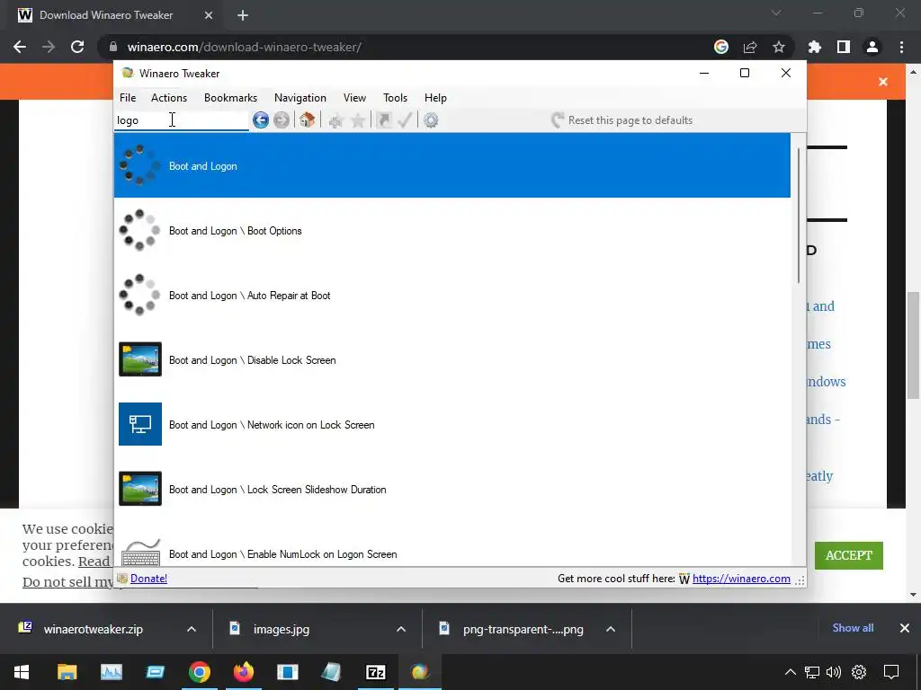
Task: Go to the Home page via house icon
Action: click(307, 120)
